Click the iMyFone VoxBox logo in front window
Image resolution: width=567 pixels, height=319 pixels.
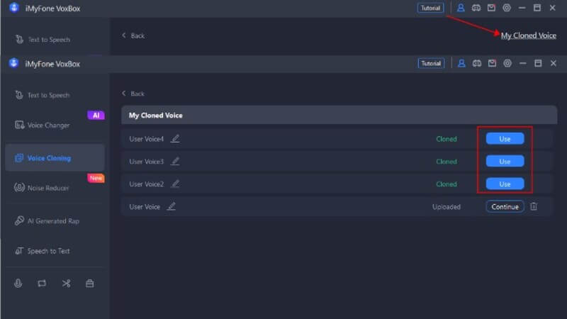[x=13, y=63]
